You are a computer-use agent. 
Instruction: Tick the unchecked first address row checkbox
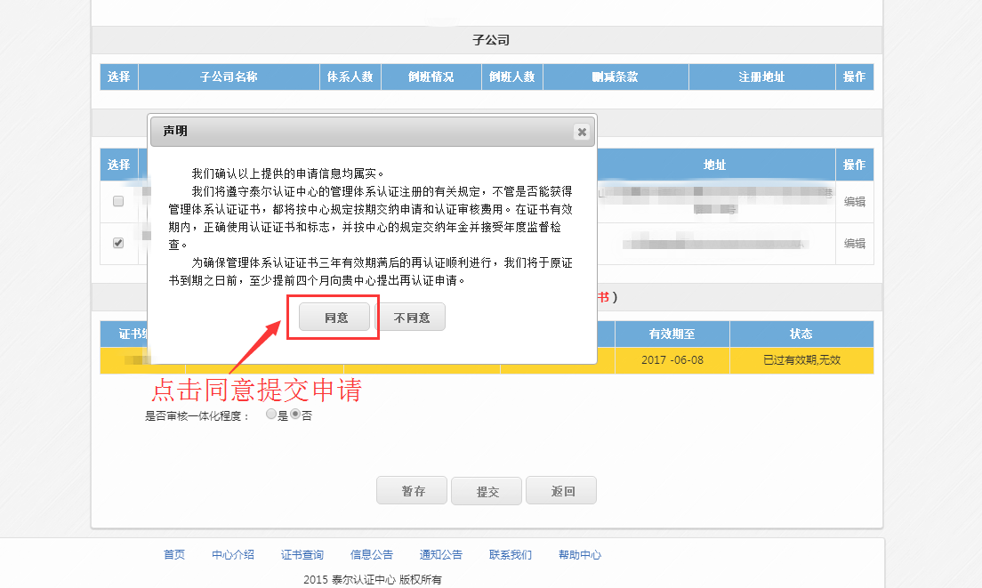(x=118, y=201)
